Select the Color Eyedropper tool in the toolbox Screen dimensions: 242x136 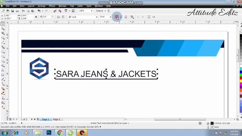pyautogui.click(x=3, y=93)
